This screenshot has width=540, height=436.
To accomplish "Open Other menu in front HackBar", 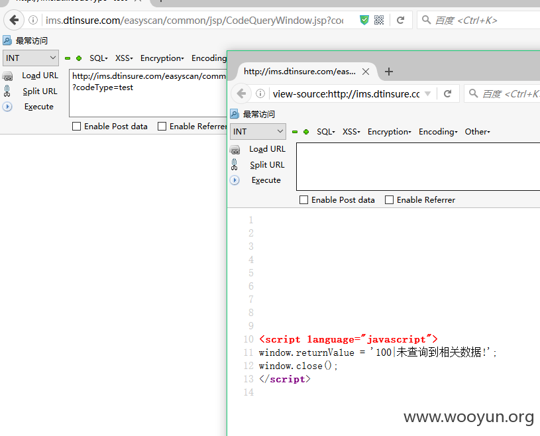I will [477, 132].
